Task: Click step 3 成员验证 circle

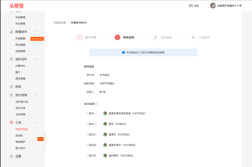Action: pos(155,37)
